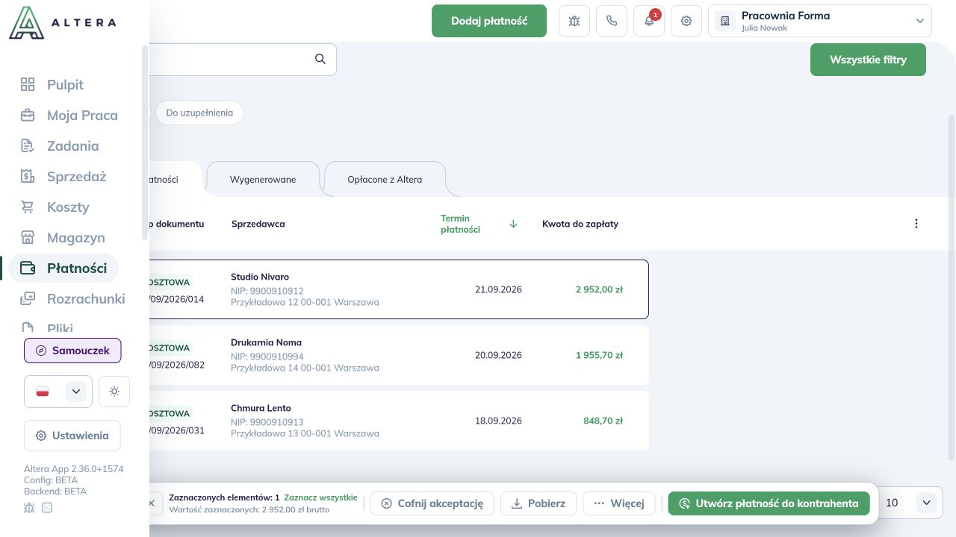The width and height of the screenshot is (956, 537).
Task: Open the page size dropdown showing 10
Action: (x=910, y=503)
